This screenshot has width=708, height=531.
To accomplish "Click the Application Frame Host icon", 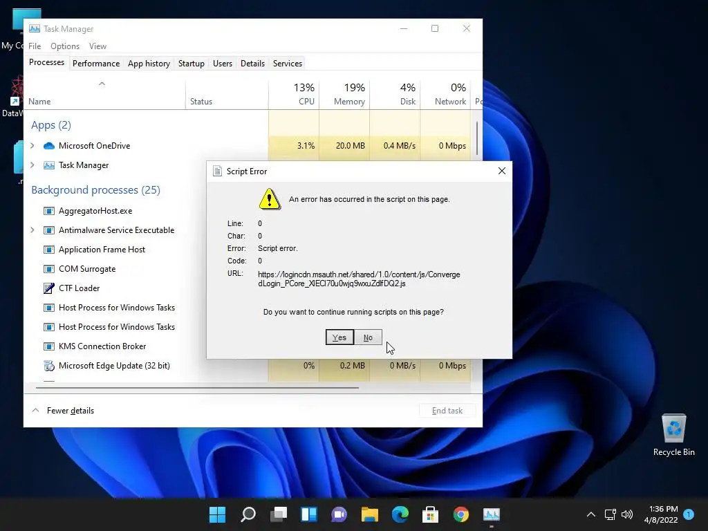I will point(49,250).
